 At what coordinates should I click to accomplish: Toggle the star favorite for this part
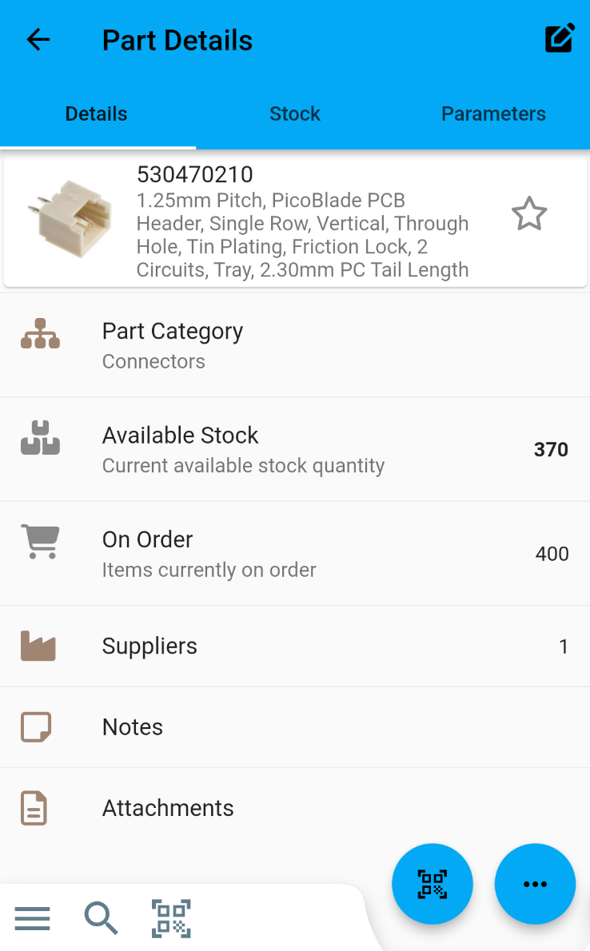click(x=529, y=215)
